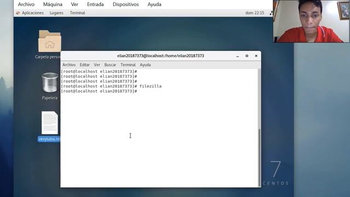Open Ayuda menu in the VirtualBox bar

154,4
